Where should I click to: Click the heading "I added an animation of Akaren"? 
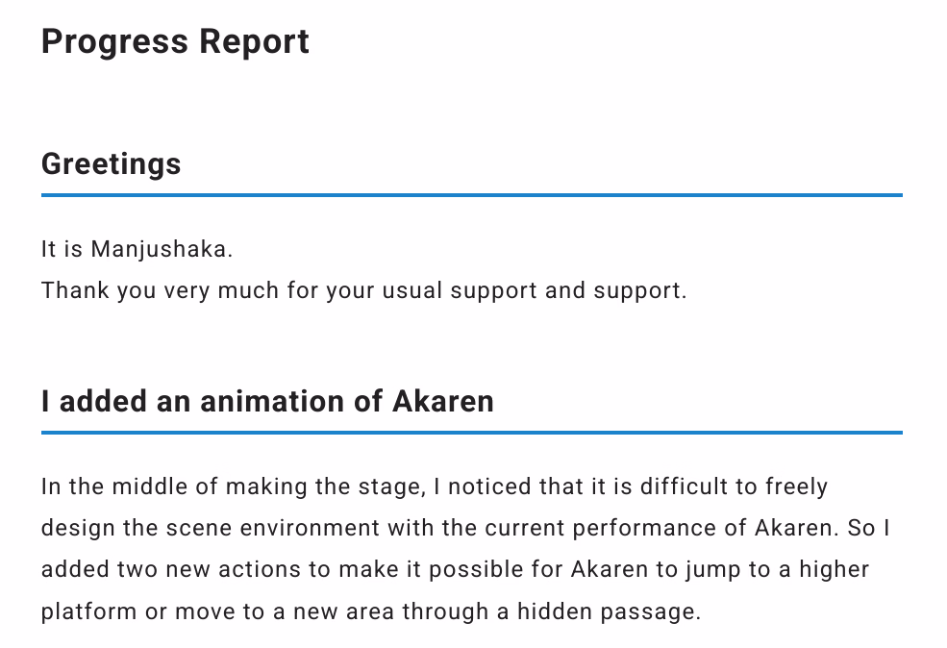[267, 401]
